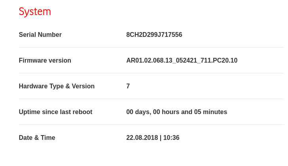Click the hardware version value 7
Screen dimensions: 288x166
(x=128, y=86)
